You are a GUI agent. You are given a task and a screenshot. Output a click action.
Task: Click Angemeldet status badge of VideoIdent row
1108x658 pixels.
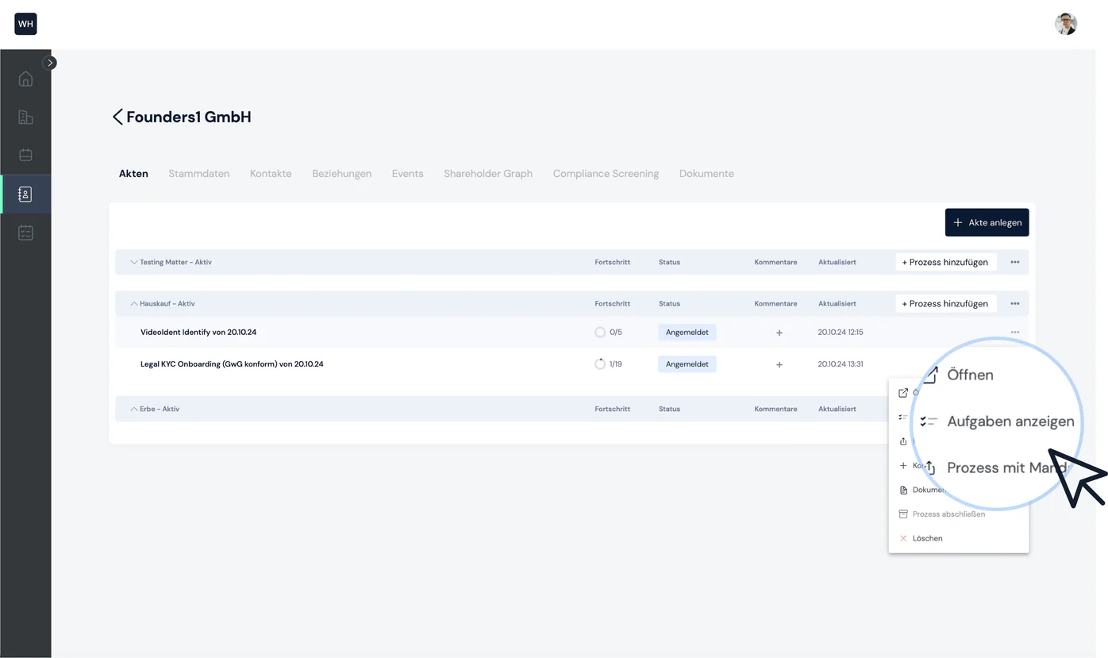coord(687,333)
